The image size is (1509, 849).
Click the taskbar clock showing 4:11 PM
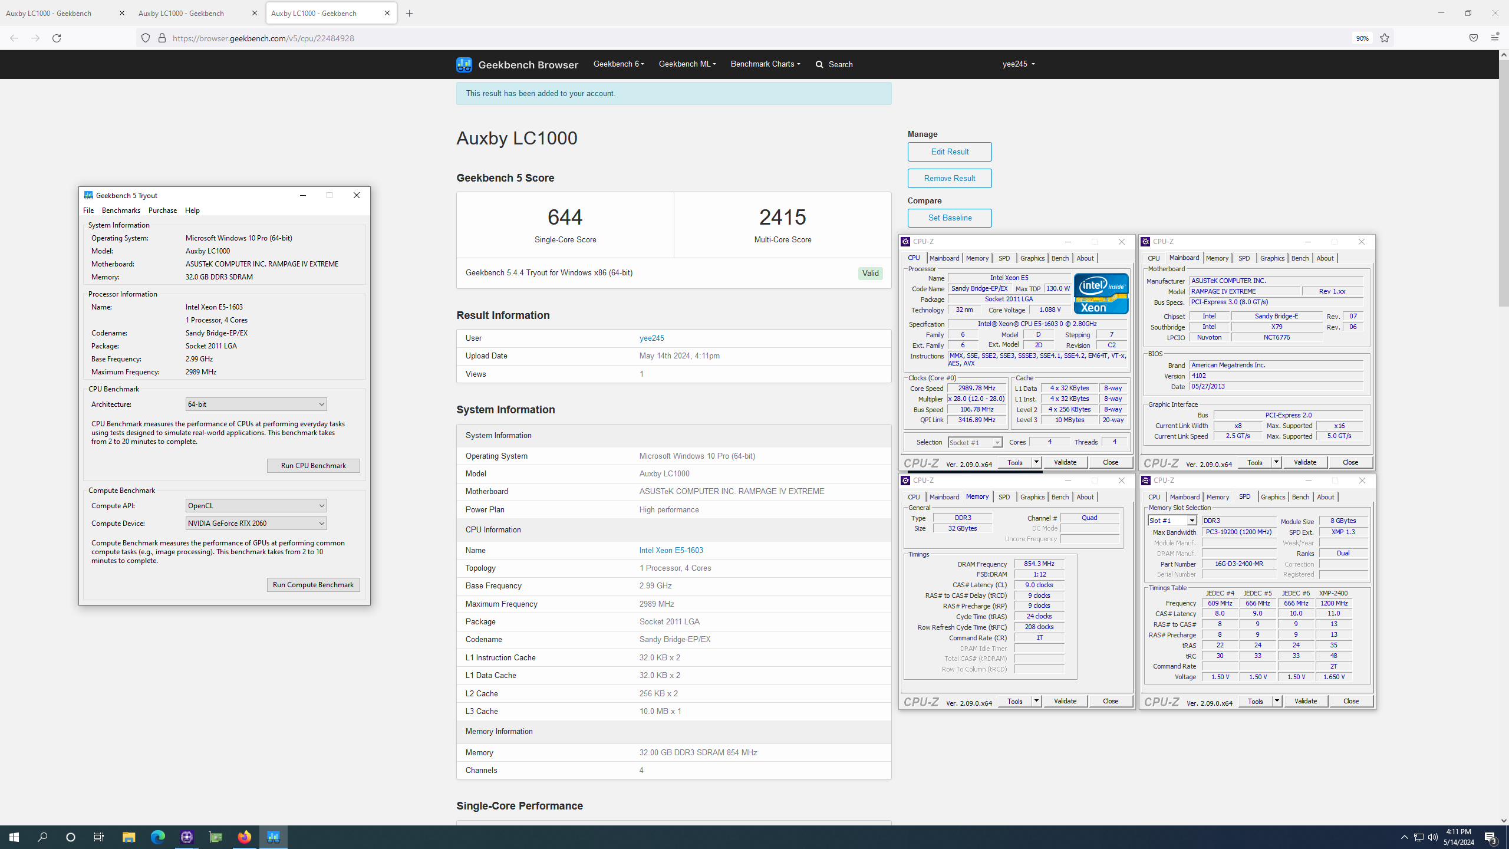pyautogui.click(x=1459, y=837)
